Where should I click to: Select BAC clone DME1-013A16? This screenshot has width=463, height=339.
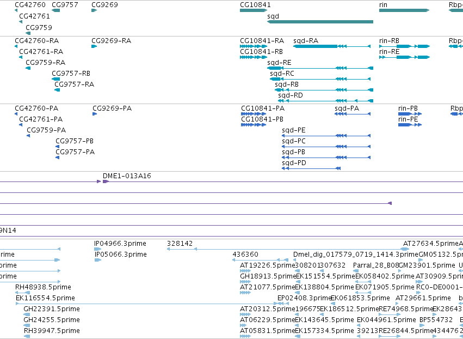coord(127,175)
